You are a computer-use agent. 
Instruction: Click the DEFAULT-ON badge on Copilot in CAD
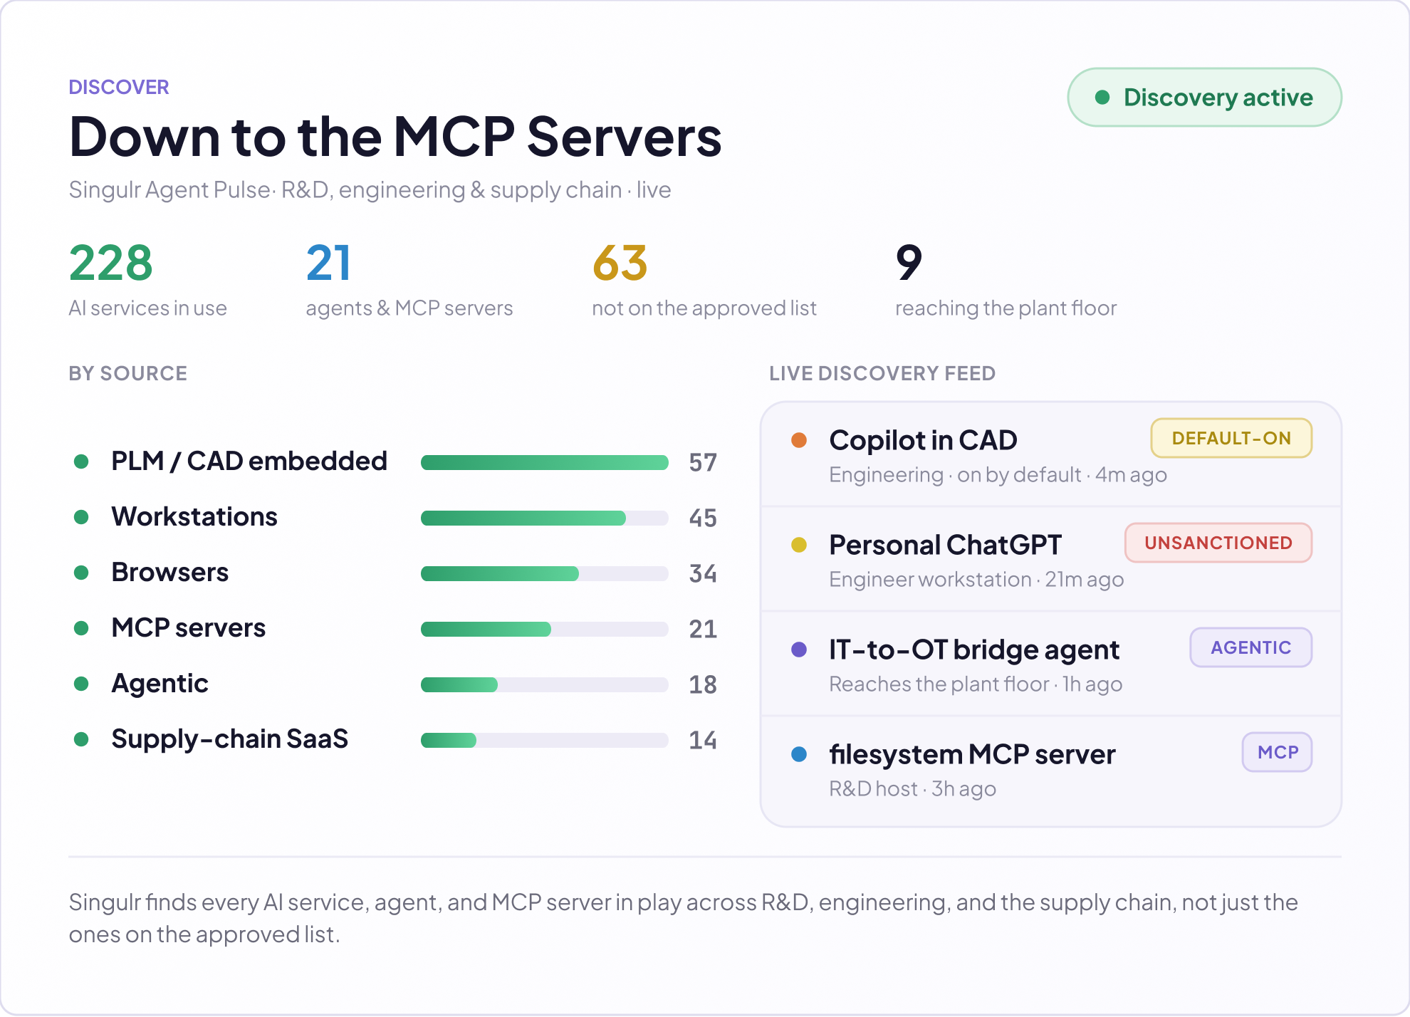tap(1231, 438)
